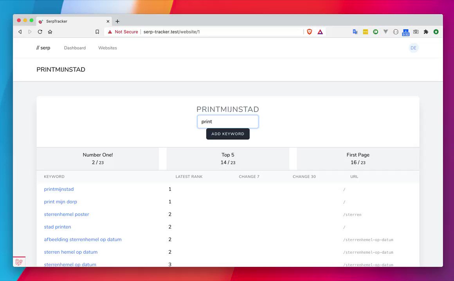Open the Laravel debugbar icon at bottom left
The width and height of the screenshot is (454, 281).
pos(19,261)
